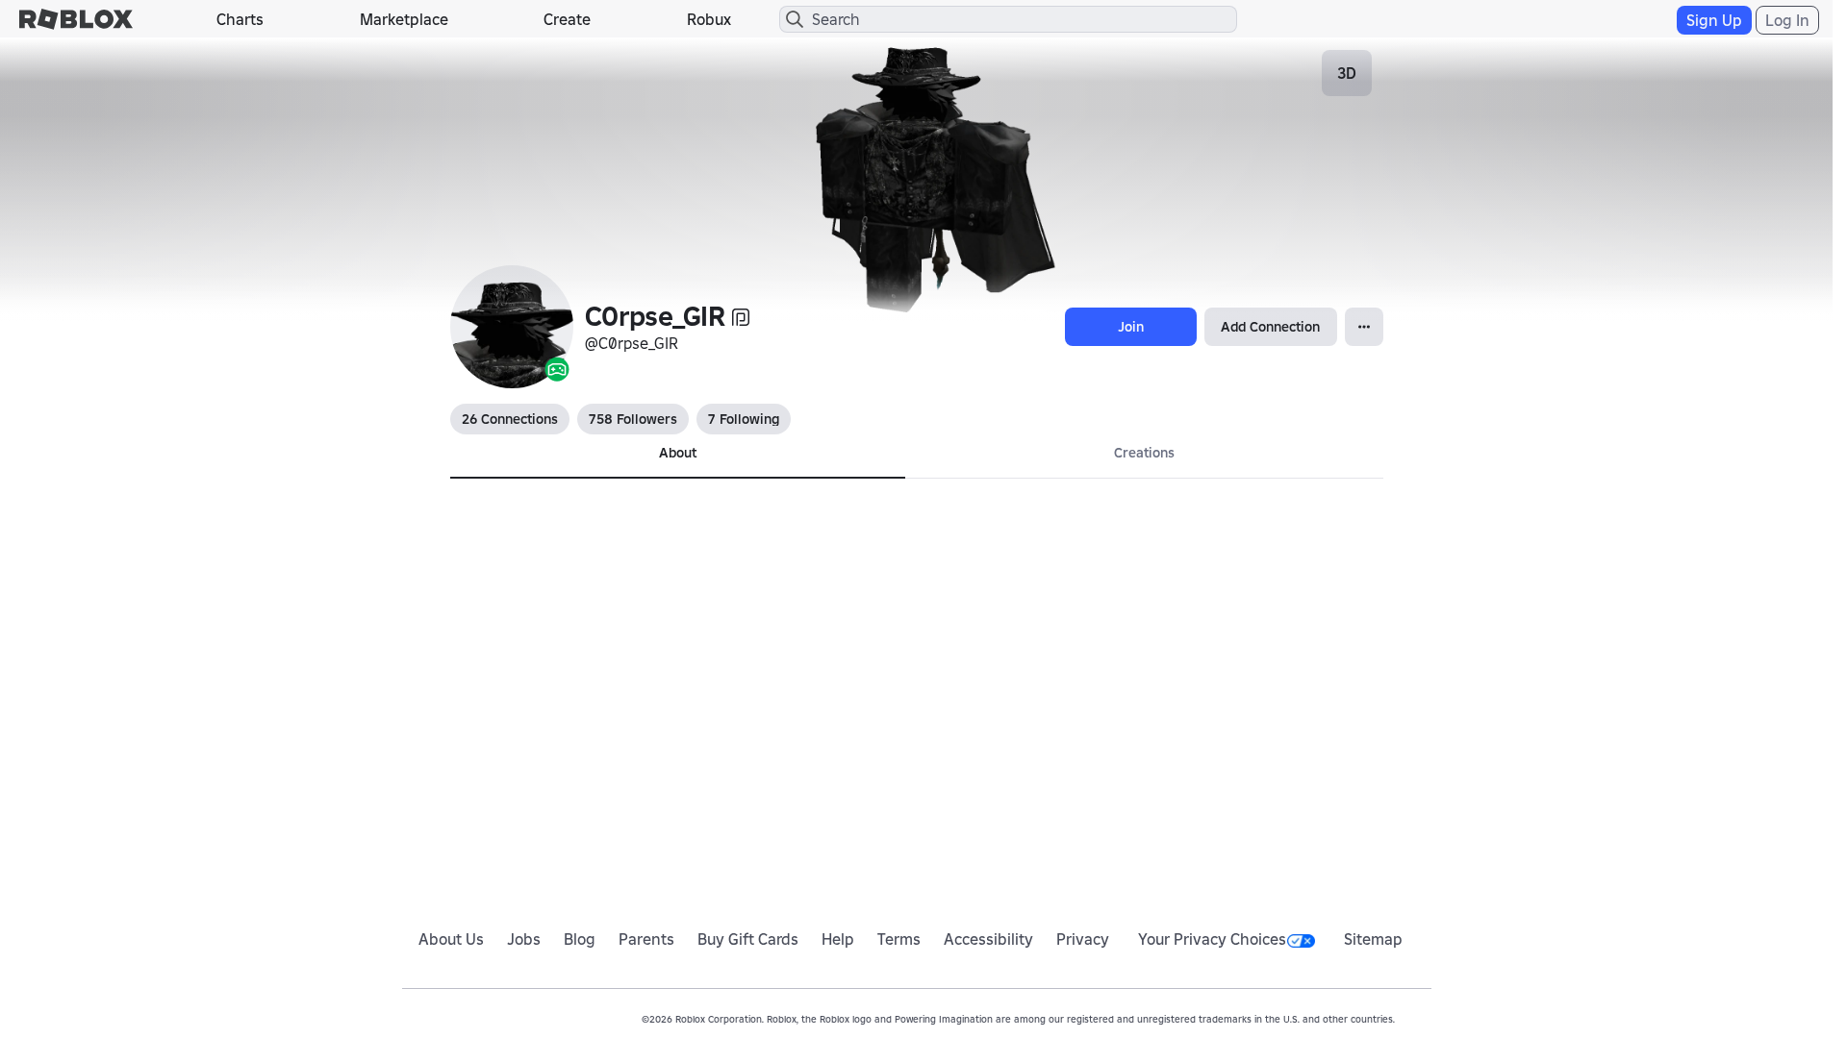The width and height of the screenshot is (1847, 1038).
Task: Open the Roblox logo home link
Action: (x=76, y=19)
